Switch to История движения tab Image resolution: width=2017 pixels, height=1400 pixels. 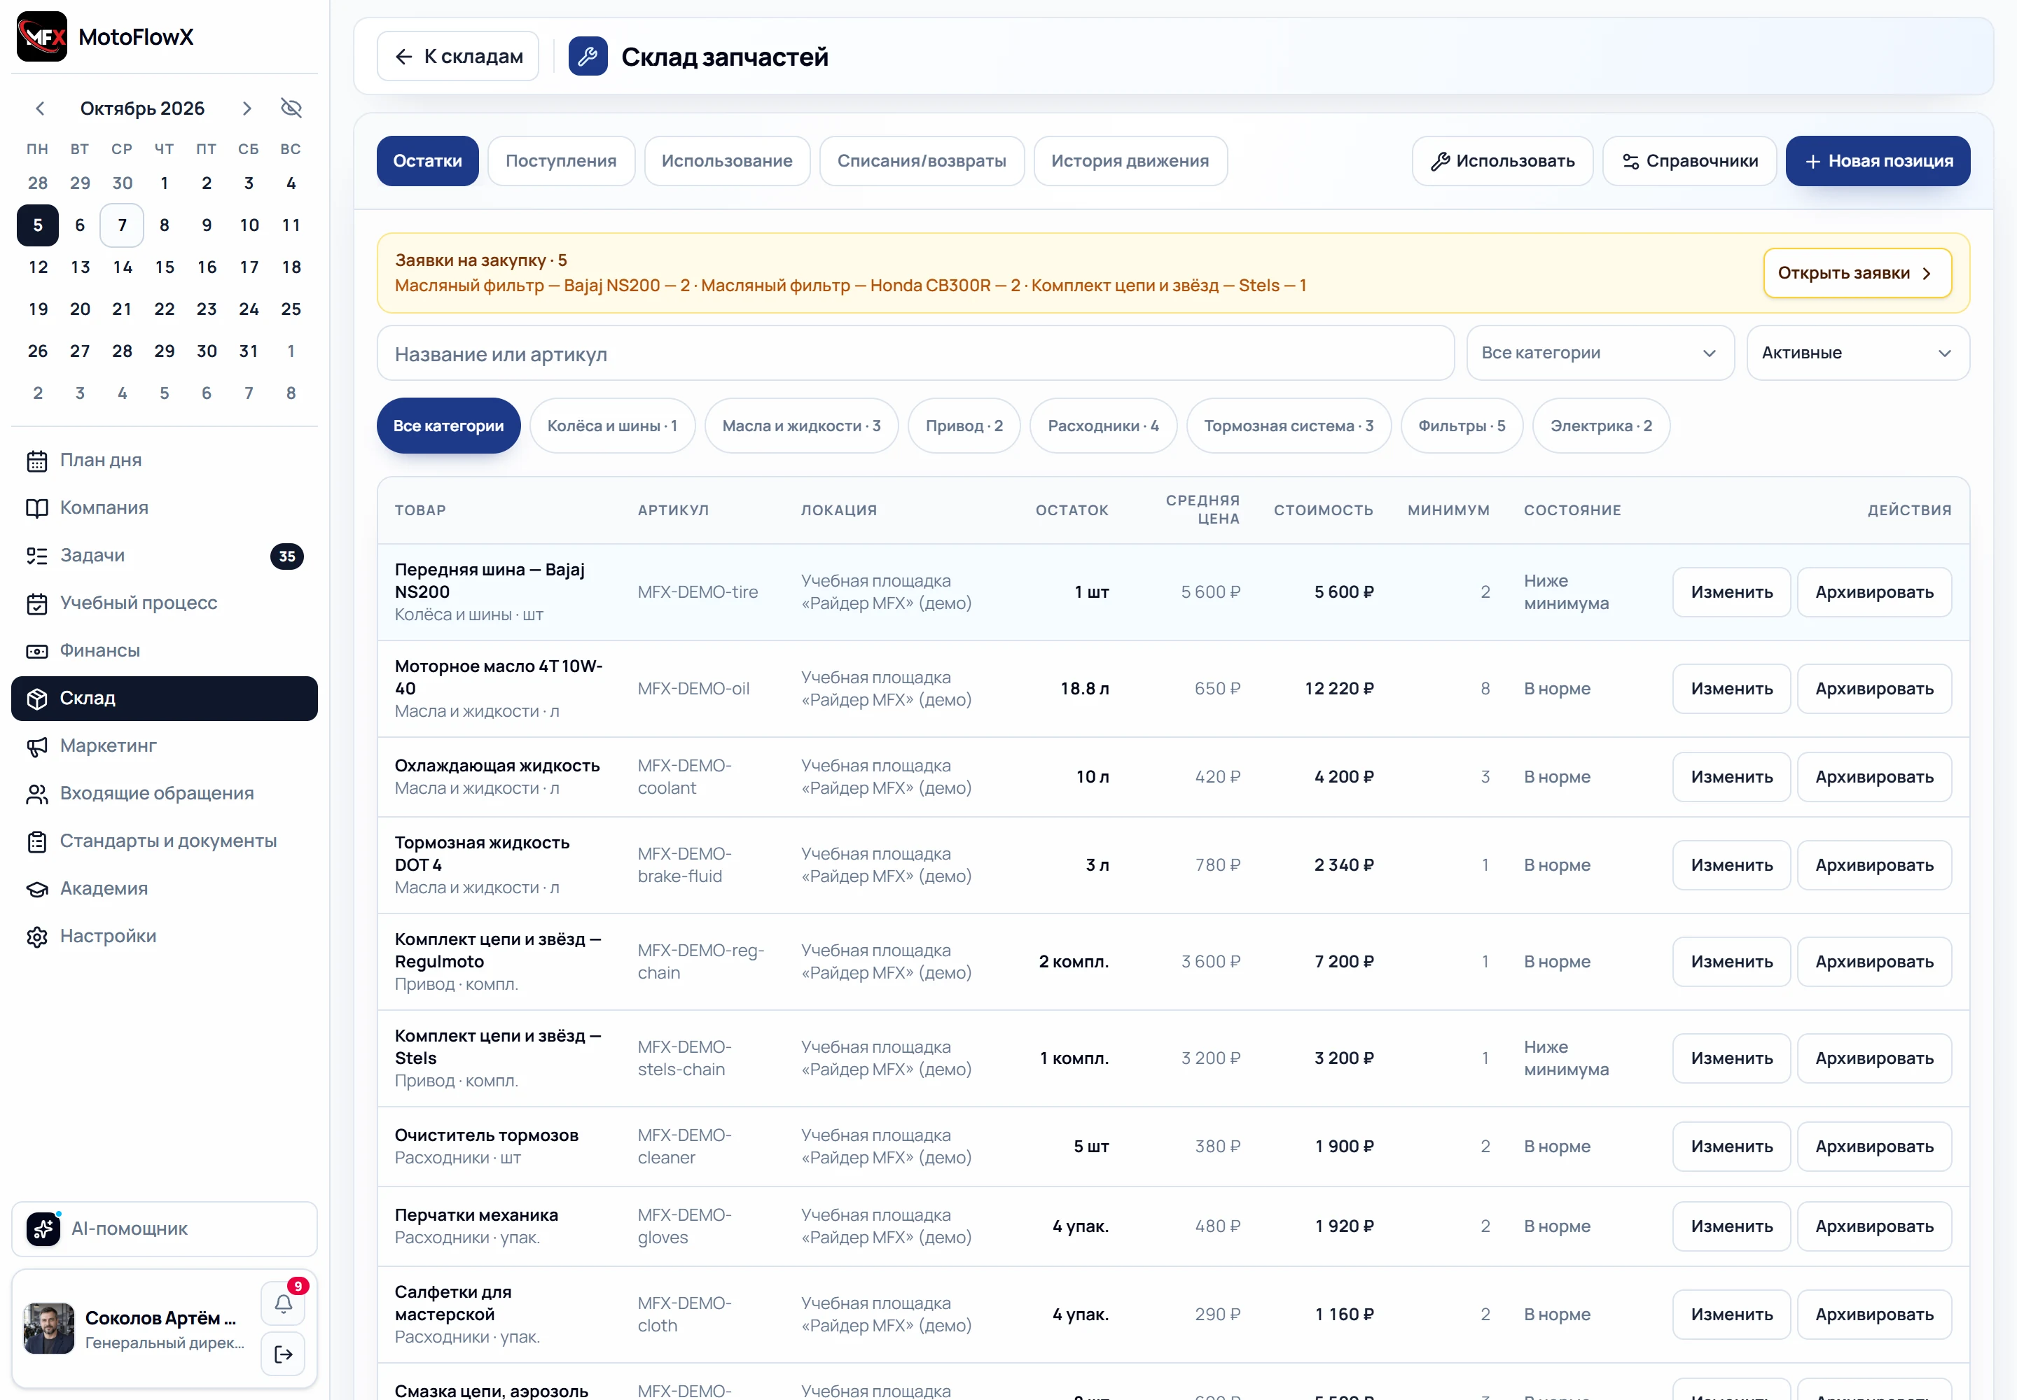[x=1130, y=160]
